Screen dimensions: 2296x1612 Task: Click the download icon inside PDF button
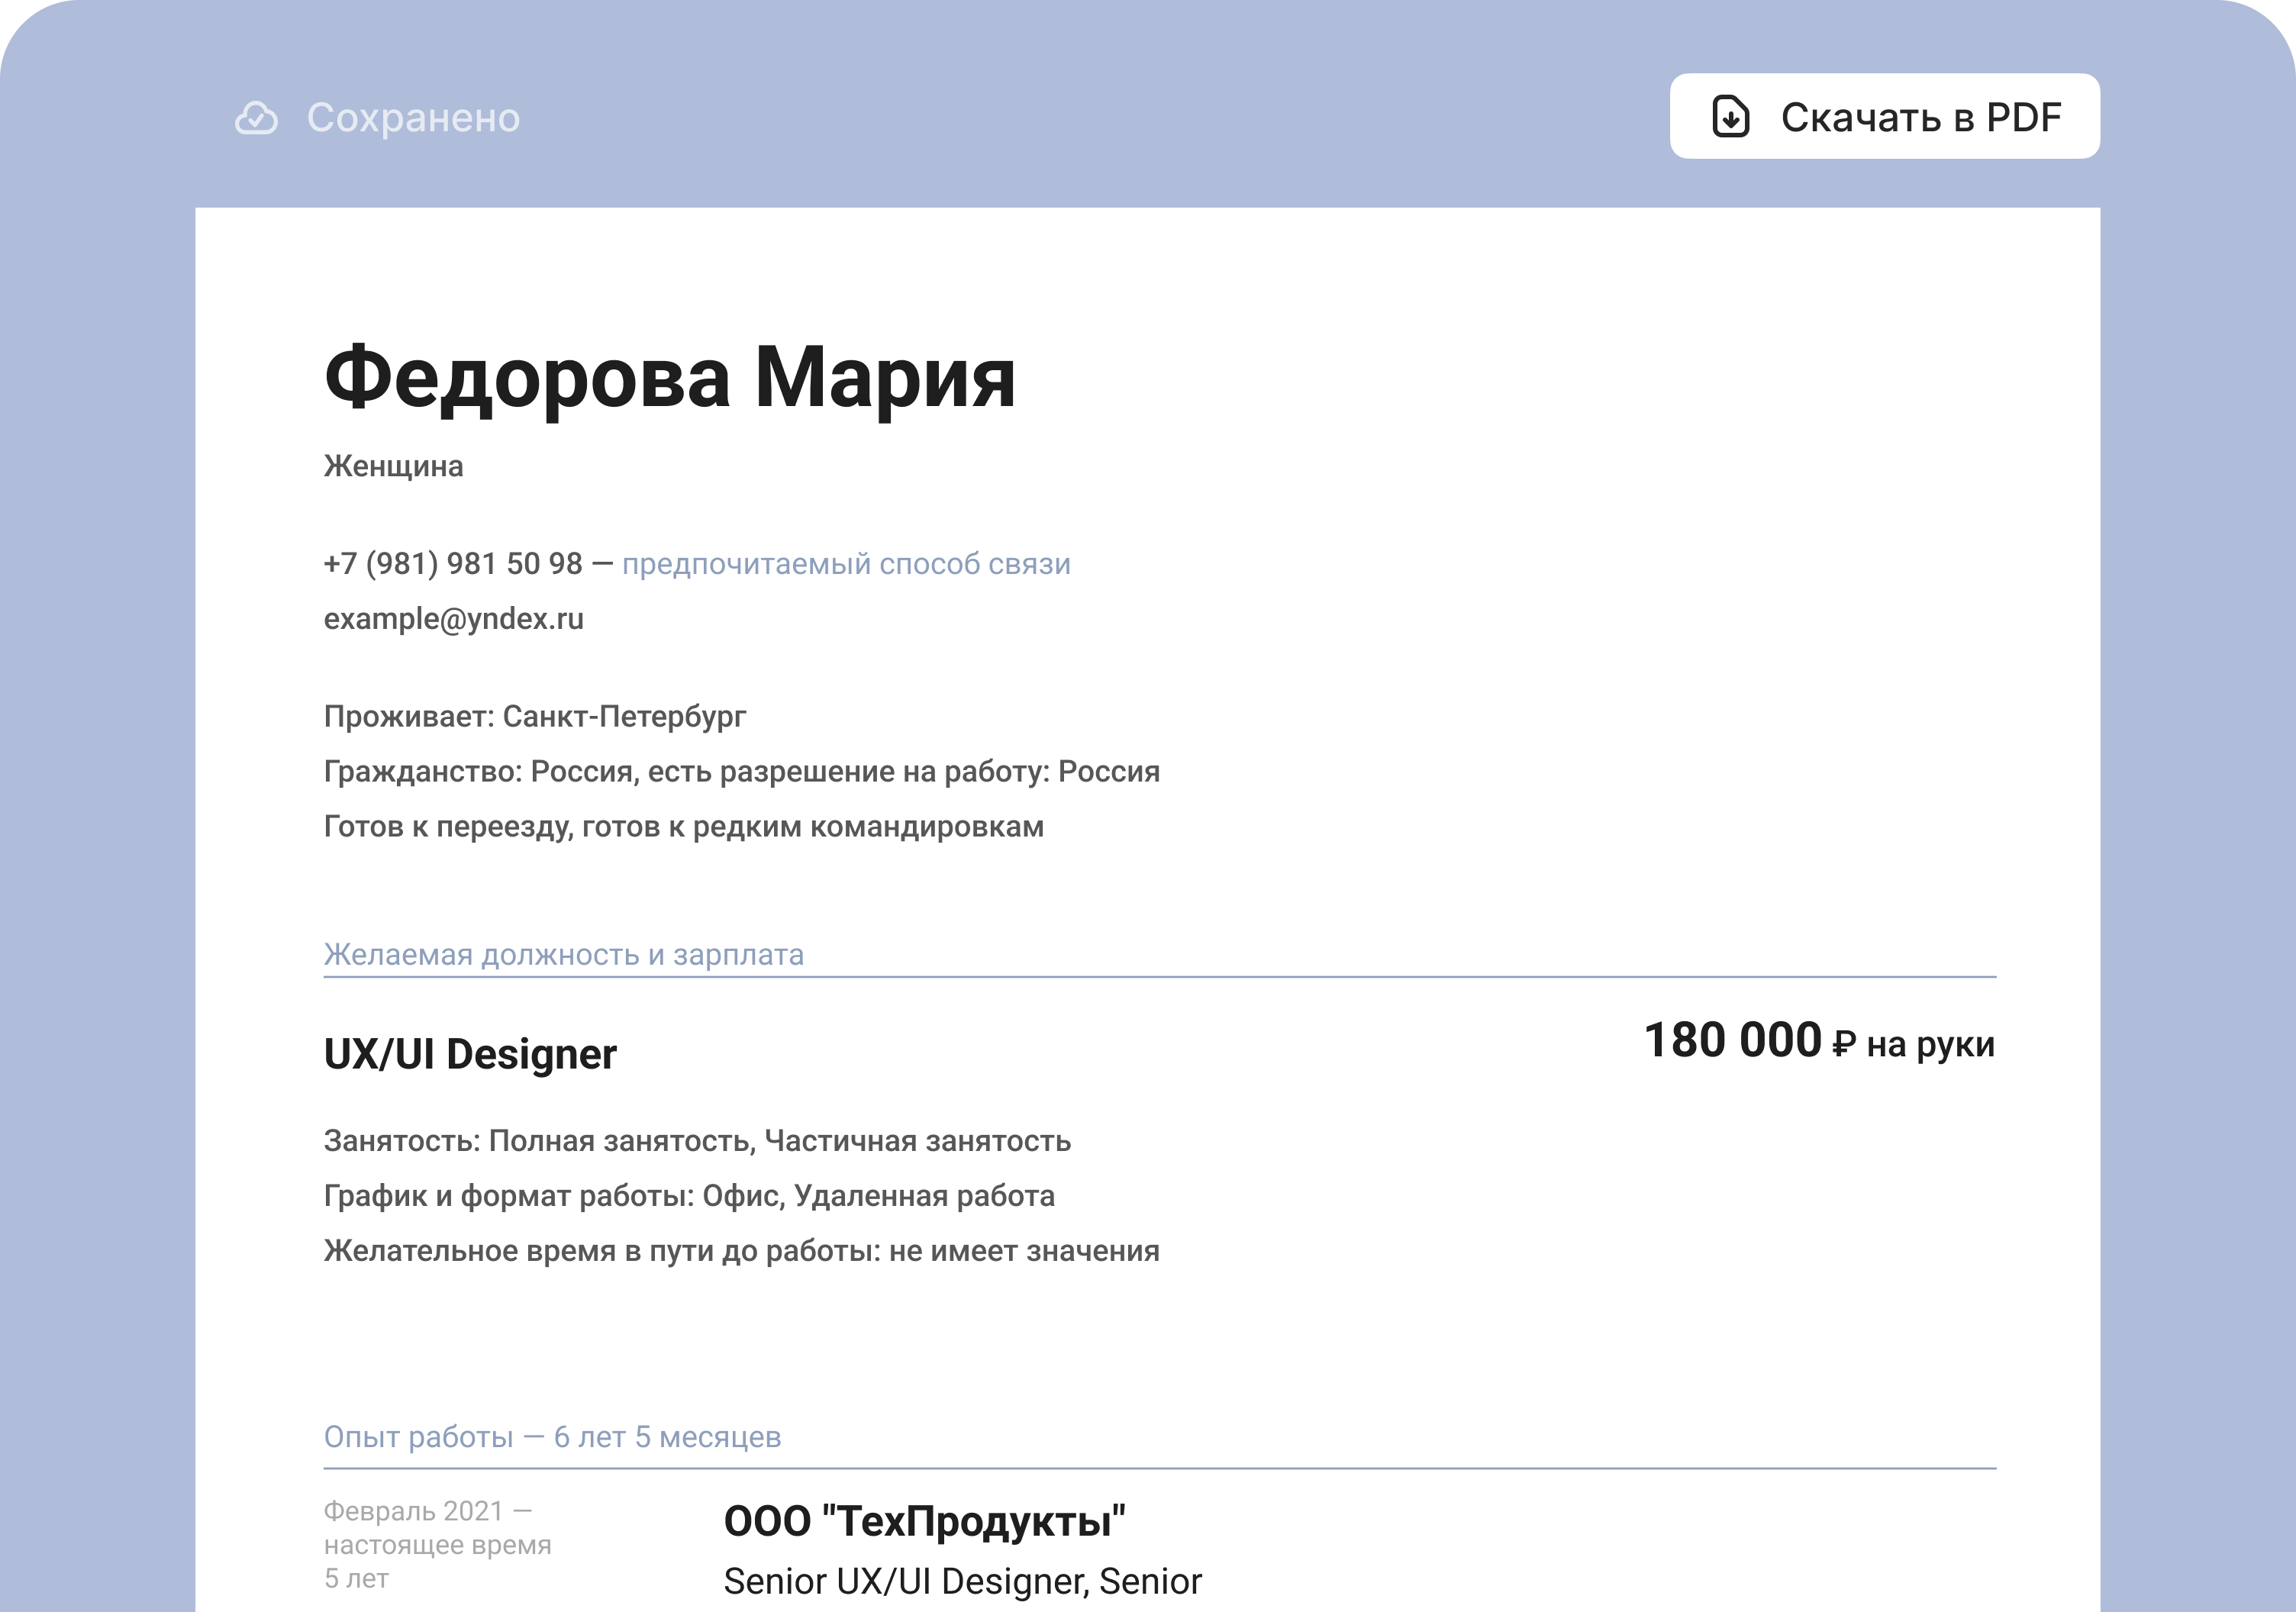pos(1733,116)
